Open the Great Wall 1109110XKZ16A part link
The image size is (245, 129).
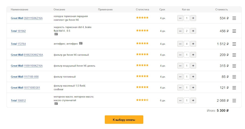pos(27,66)
